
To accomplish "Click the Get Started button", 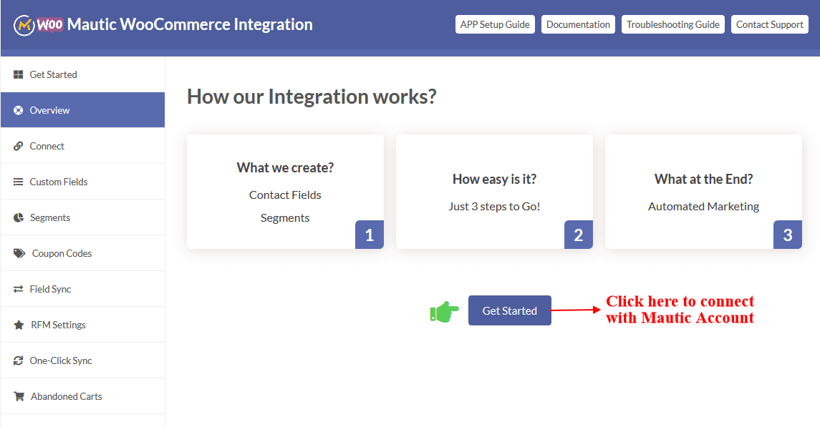I will [509, 310].
